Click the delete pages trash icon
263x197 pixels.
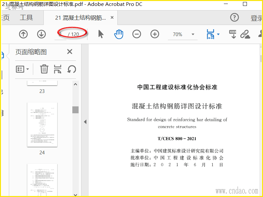(44, 69)
